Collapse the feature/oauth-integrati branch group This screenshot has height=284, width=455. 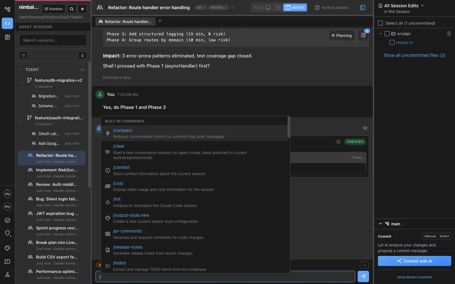[21, 120]
